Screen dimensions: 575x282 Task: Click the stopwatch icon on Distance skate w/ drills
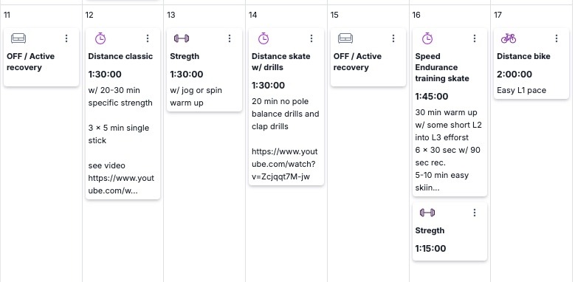pos(264,38)
